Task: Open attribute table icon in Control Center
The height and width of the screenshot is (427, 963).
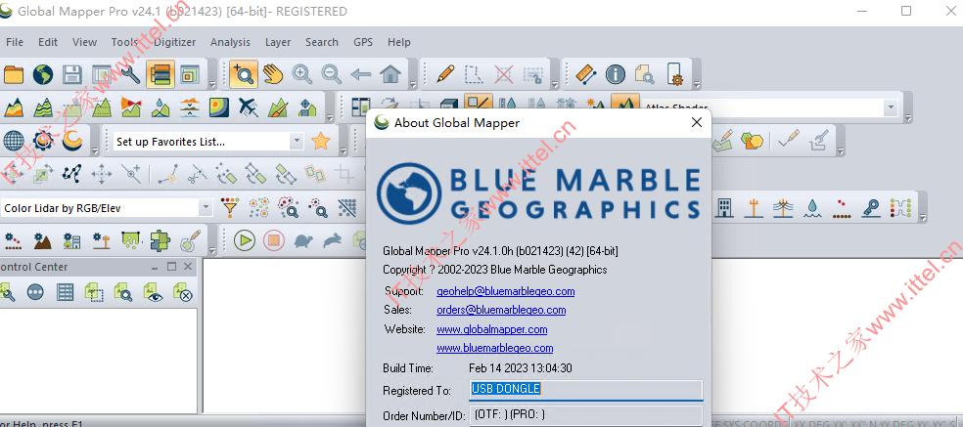Action: click(66, 292)
